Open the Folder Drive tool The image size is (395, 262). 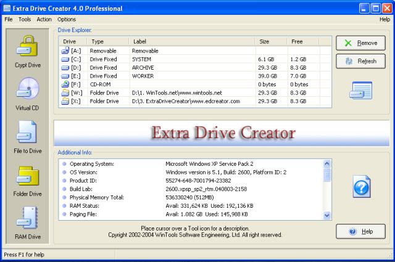coord(27,180)
